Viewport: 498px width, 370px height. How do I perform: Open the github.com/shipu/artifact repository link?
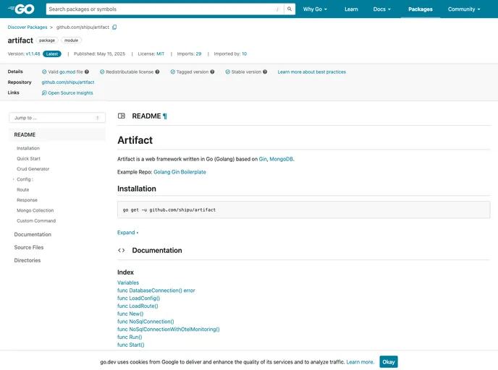click(x=68, y=82)
